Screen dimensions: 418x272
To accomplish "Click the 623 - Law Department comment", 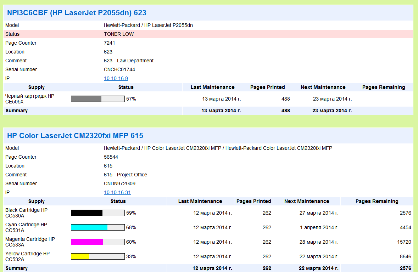I will [128, 61].
